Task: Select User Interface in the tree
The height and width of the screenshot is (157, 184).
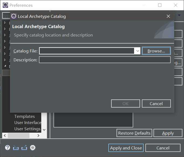Action: [x=28, y=123]
